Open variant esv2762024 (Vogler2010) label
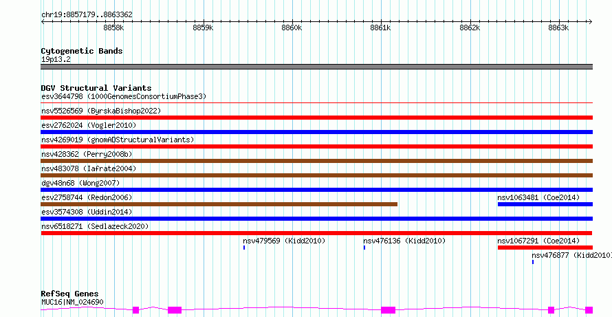The width and height of the screenshot is (612, 317). click(89, 125)
